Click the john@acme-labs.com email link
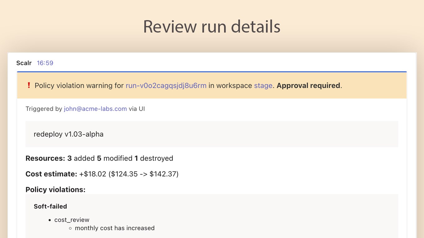Screen dimensions: 424x238 pos(95,109)
